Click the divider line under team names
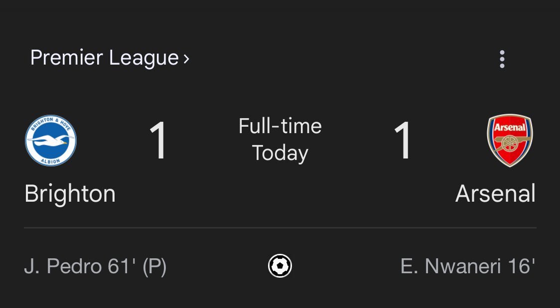 pyautogui.click(x=280, y=228)
